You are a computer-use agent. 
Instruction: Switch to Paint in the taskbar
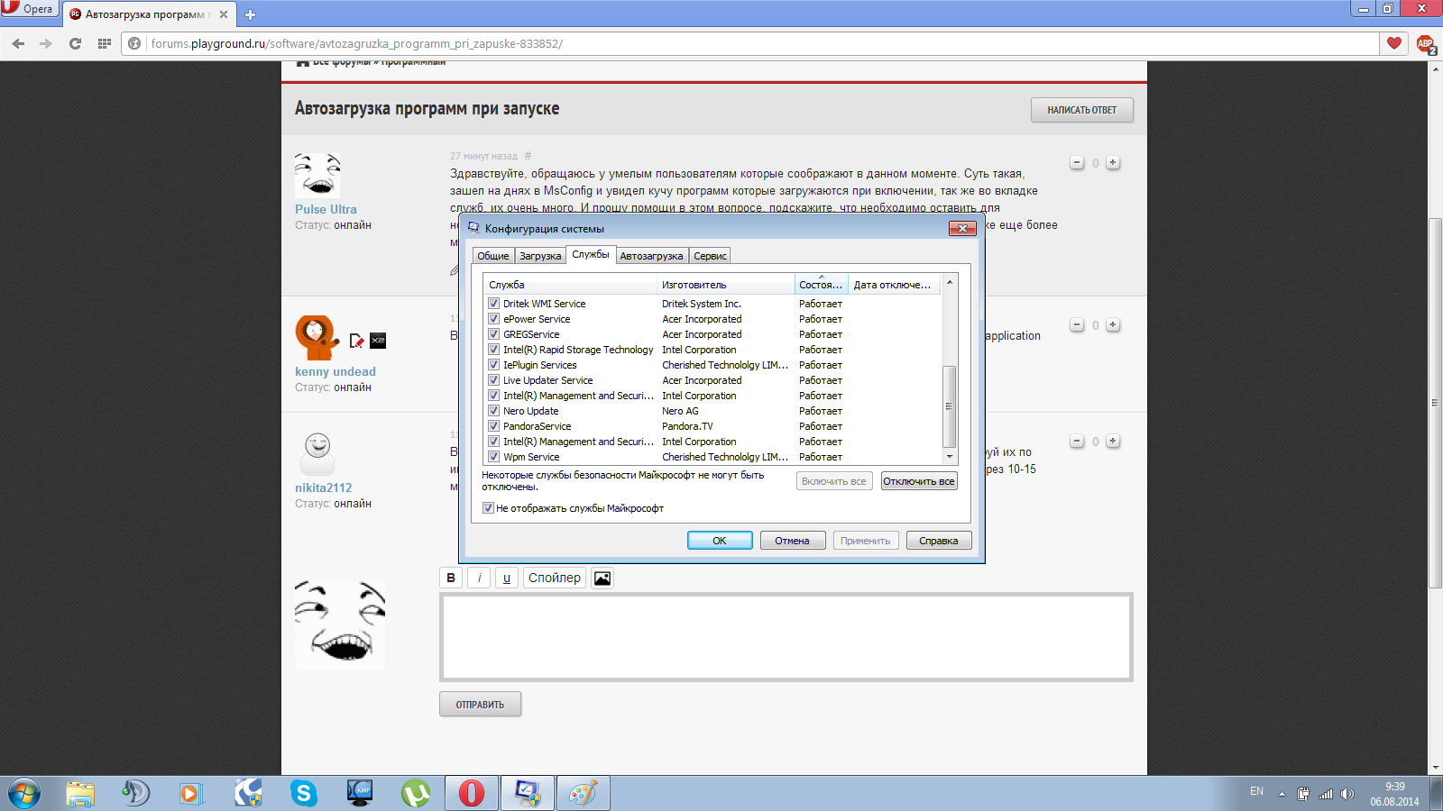point(583,794)
